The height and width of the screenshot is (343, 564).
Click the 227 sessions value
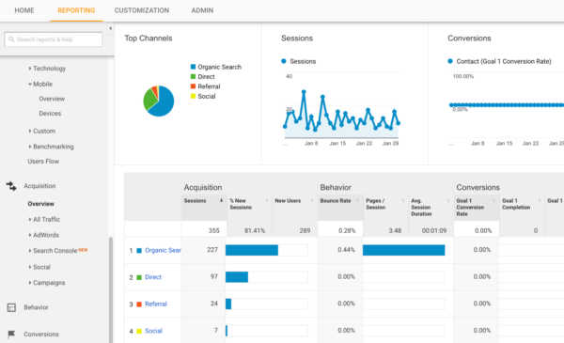212,250
